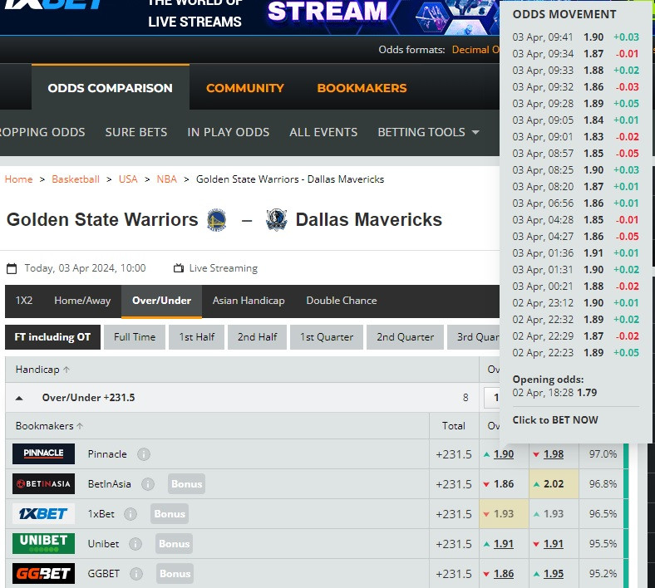The height and width of the screenshot is (588, 655).
Task: Click Unibet bookmaker name
Action: pos(103,544)
